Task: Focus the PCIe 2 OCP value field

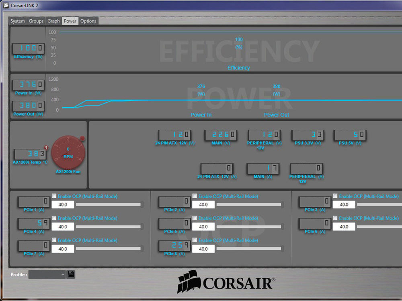Action: 203,205
